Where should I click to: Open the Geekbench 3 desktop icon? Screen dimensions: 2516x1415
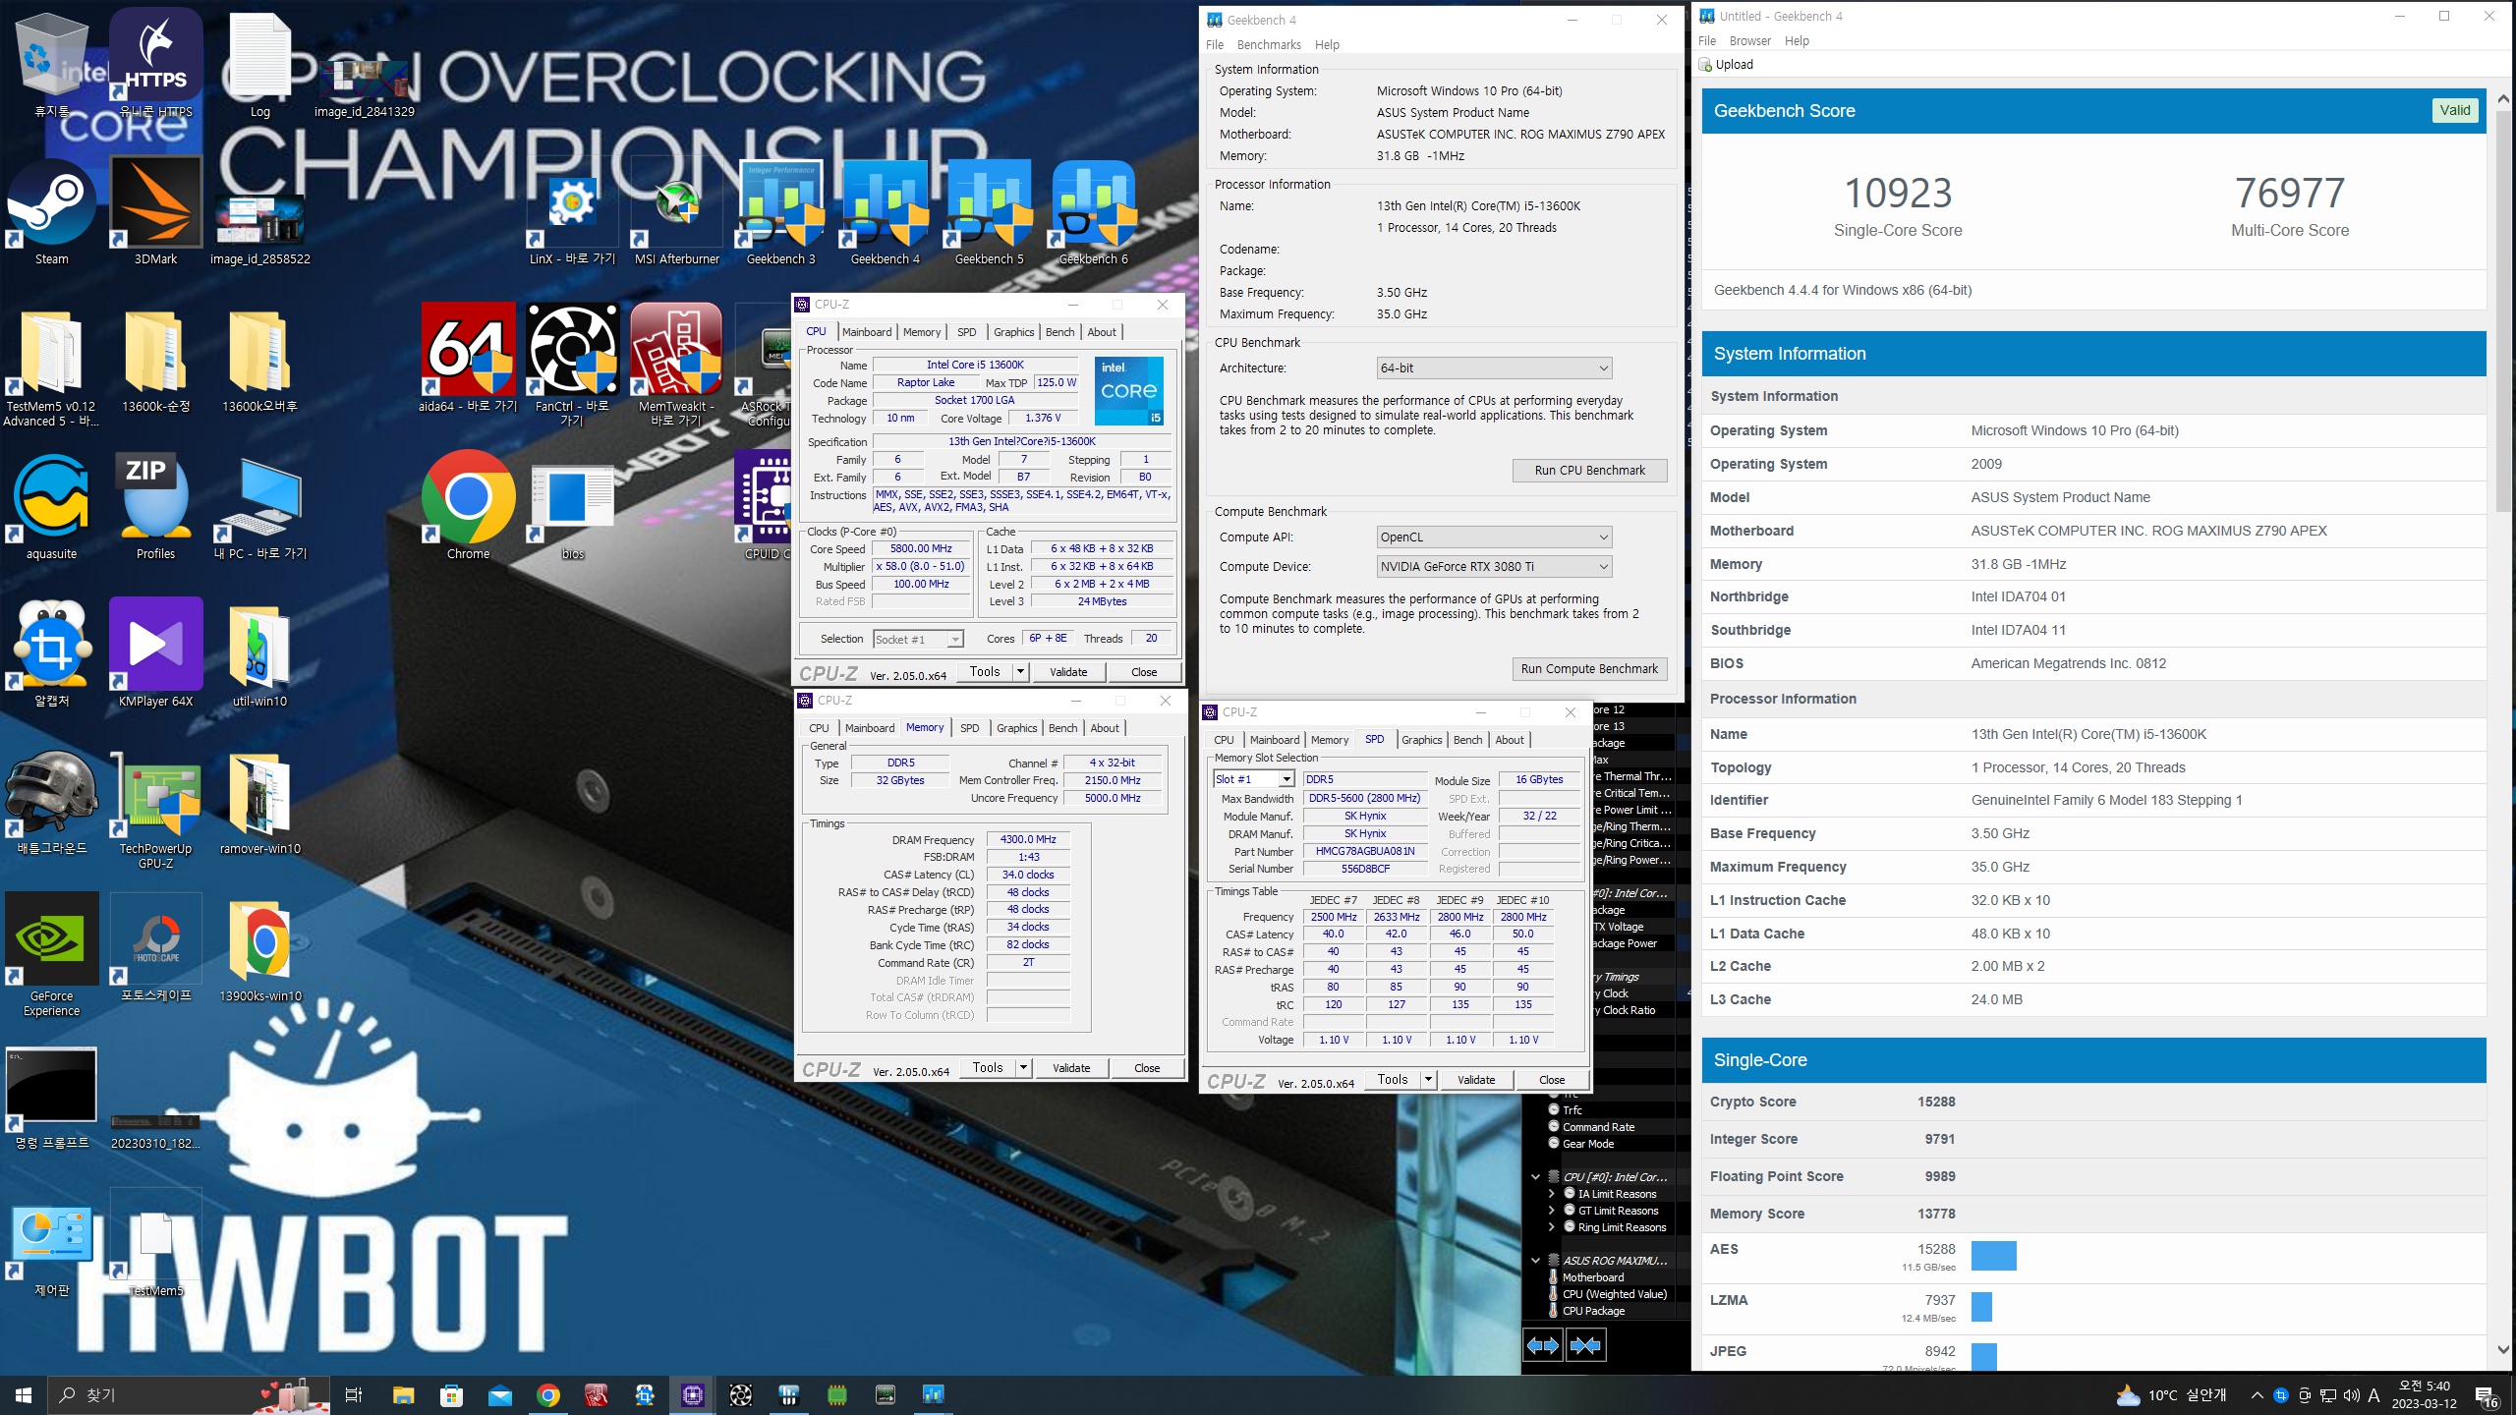(780, 212)
